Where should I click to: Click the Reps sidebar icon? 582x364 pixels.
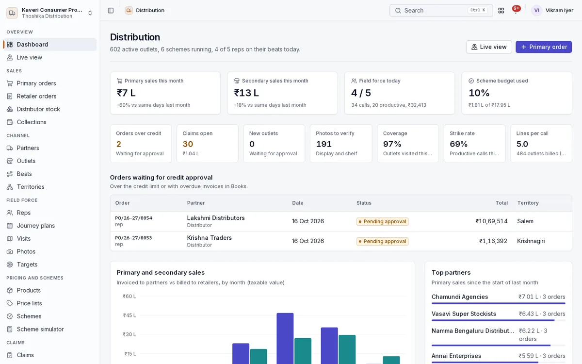(x=10, y=213)
